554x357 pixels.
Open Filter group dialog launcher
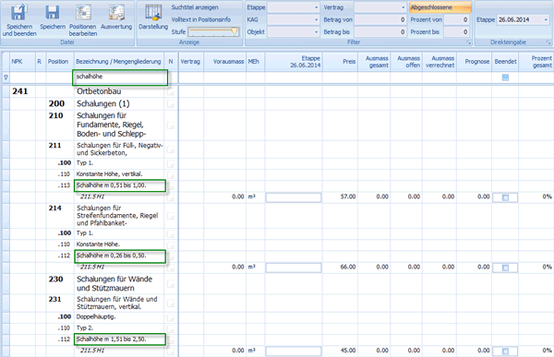(x=468, y=42)
